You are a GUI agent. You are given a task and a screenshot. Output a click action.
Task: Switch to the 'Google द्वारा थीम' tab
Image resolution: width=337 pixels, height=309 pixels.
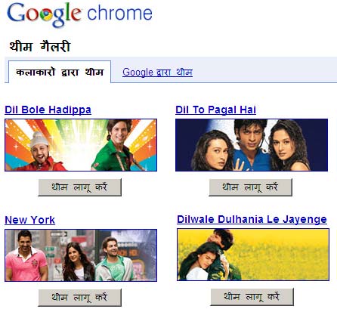point(157,73)
